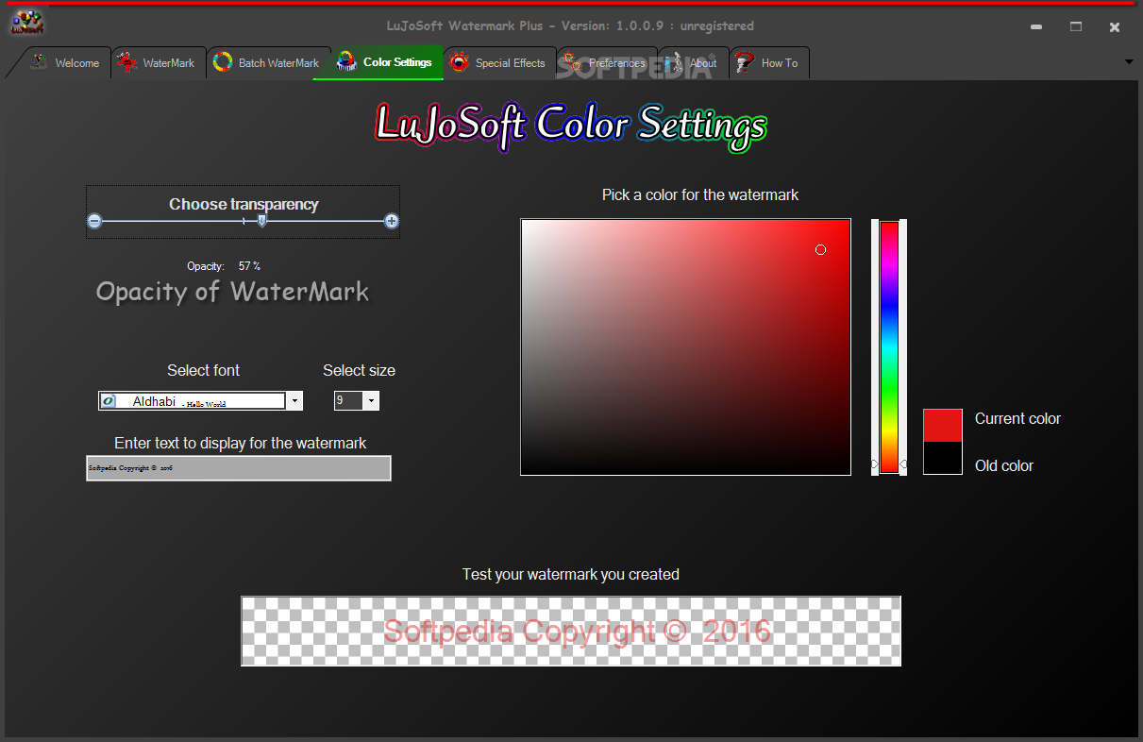
Task: Switch to the About tab
Action: 694,63
